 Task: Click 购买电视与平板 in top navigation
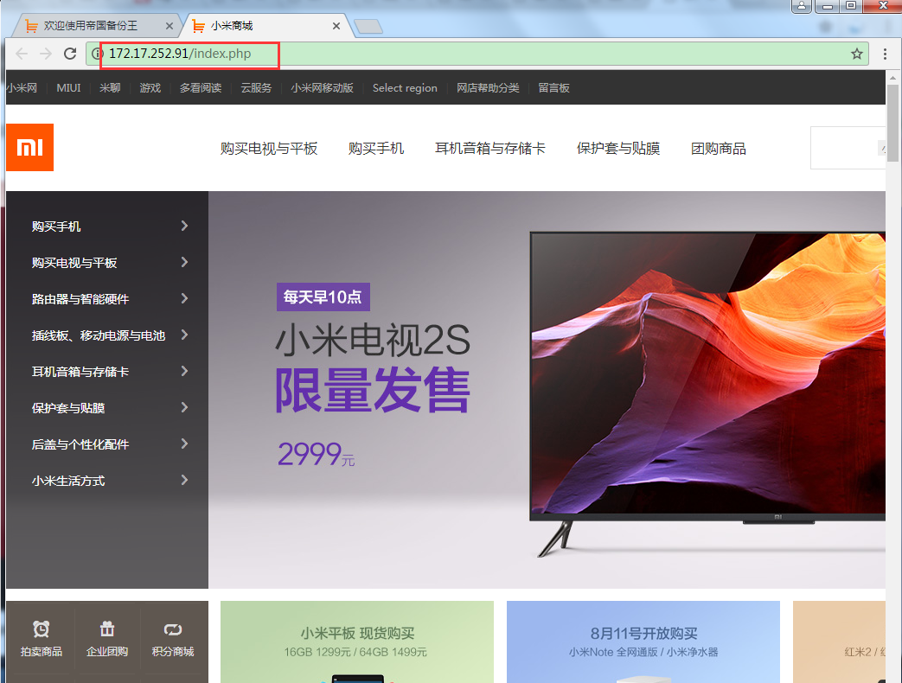tap(269, 149)
